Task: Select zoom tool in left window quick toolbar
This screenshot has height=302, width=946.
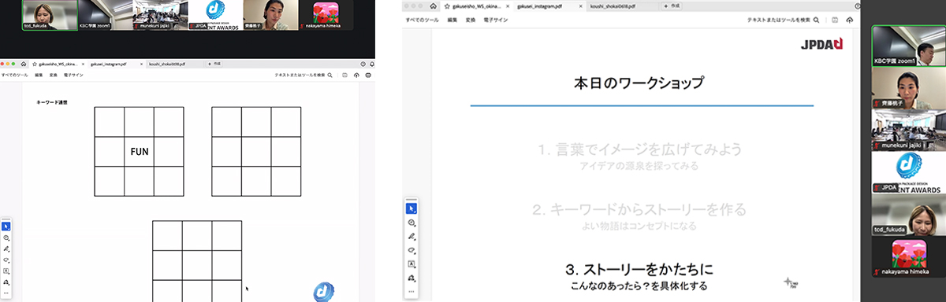Action: tap(6, 238)
